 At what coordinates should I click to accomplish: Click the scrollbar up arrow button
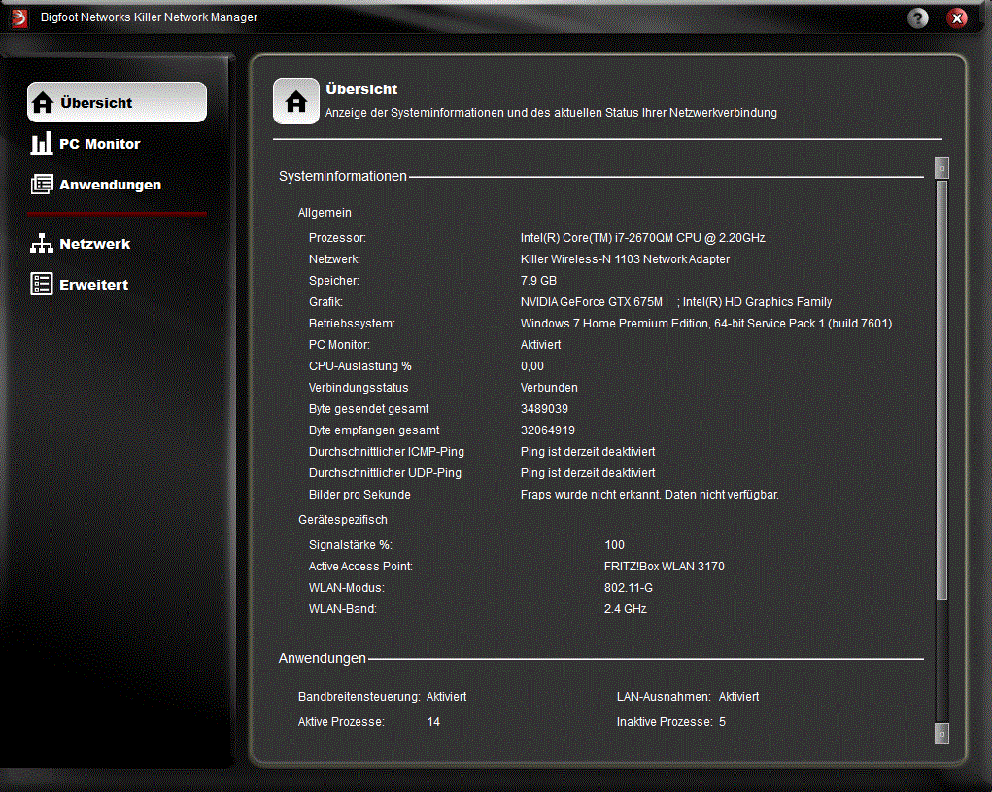coord(941,168)
